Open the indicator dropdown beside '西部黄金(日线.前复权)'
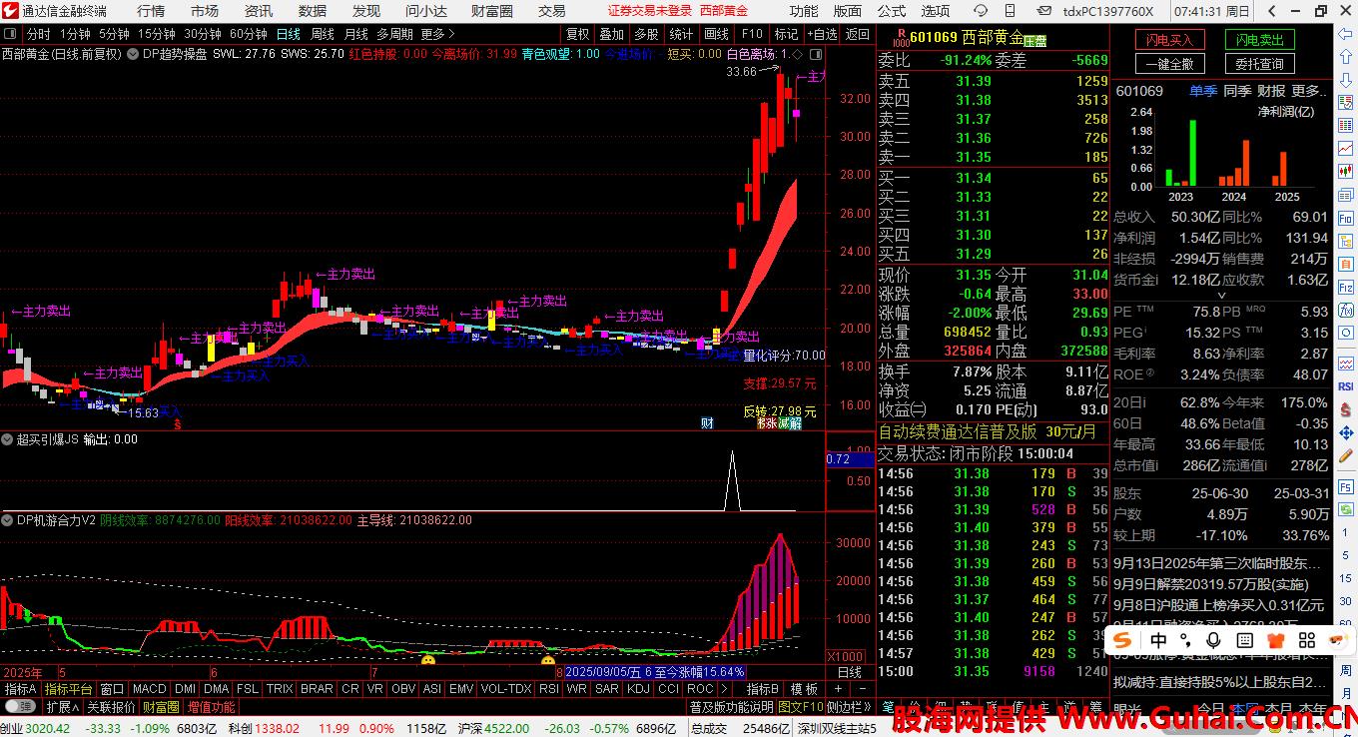The height and width of the screenshot is (737, 1358). tap(132, 54)
